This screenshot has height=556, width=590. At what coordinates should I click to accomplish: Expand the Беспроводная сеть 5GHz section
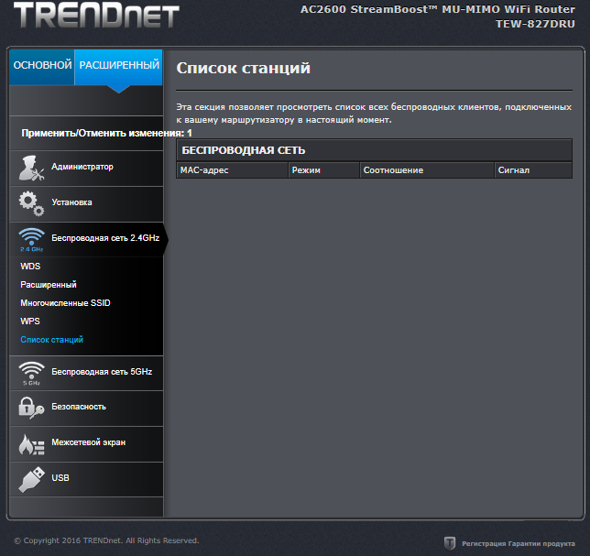point(86,373)
